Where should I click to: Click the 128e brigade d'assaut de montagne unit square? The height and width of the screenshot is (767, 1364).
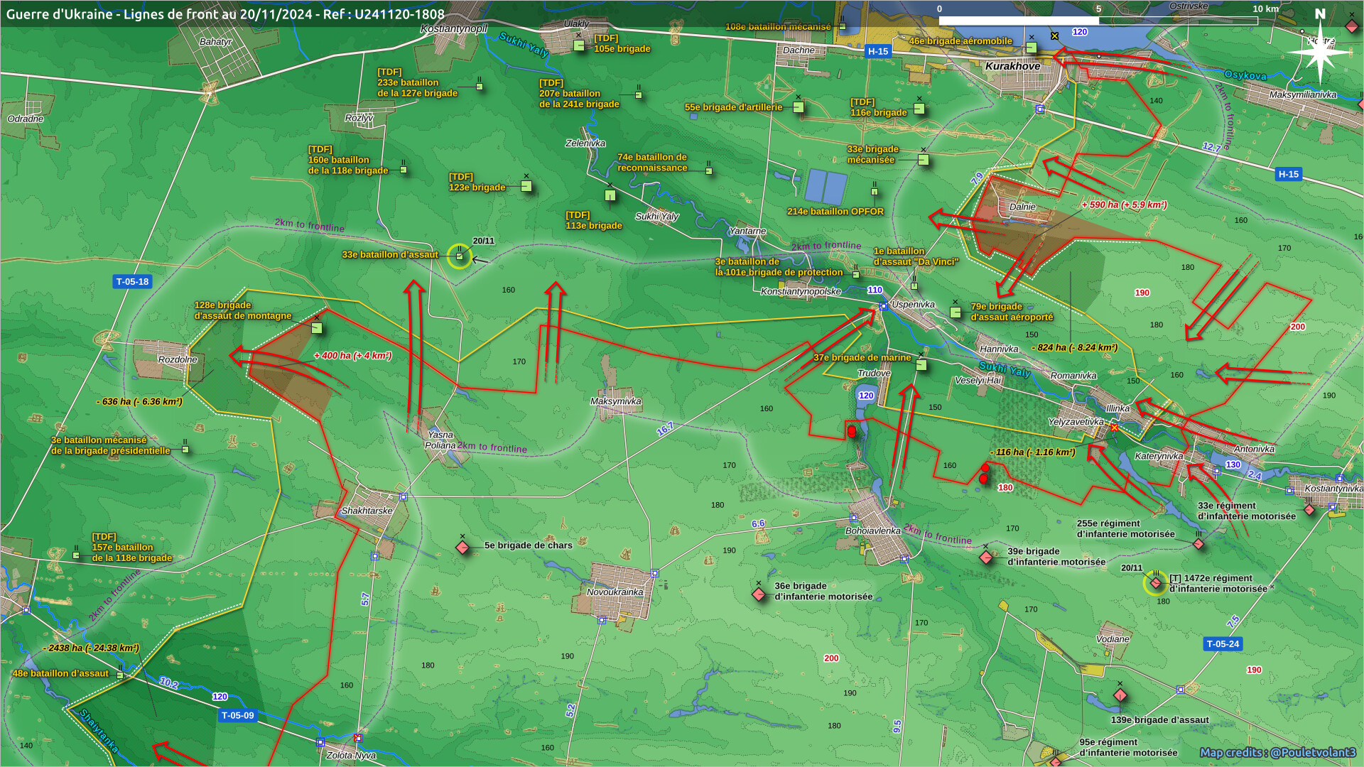pyautogui.click(x=317, y=328)
